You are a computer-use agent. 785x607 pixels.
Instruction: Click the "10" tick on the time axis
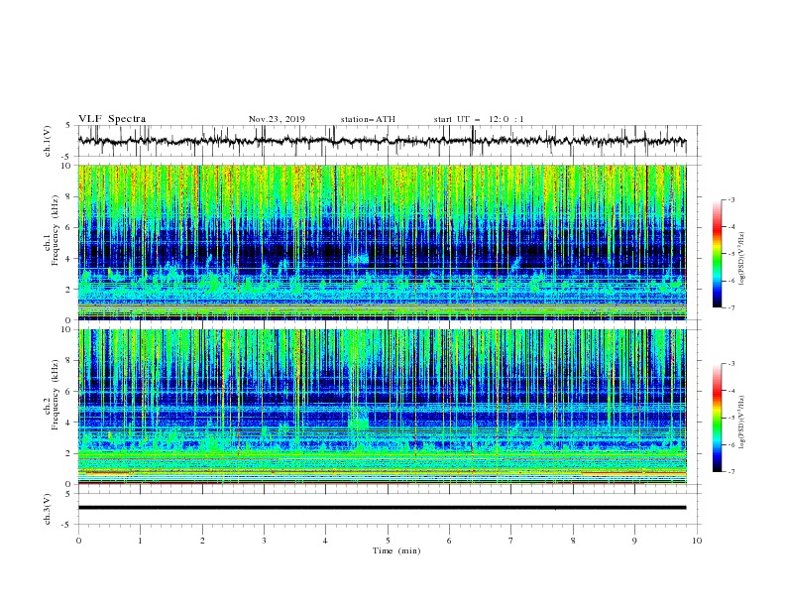(x=697, y=541)
